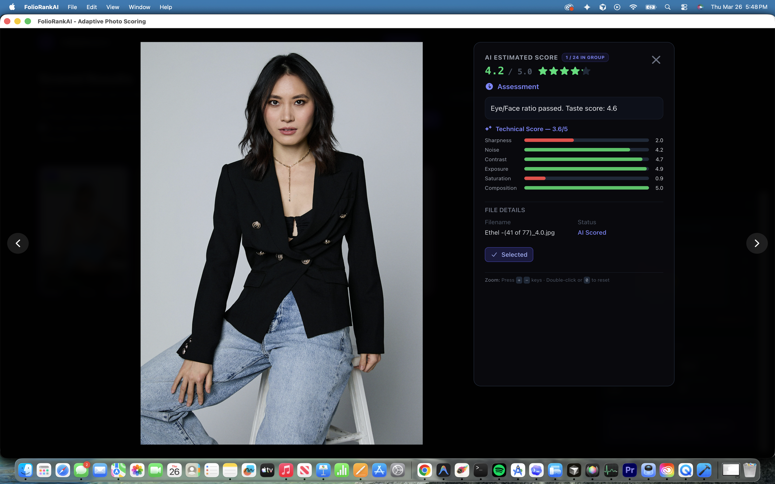Open Launchpad from the Dock
Screen dimensions: 775x484
(44, 470)
